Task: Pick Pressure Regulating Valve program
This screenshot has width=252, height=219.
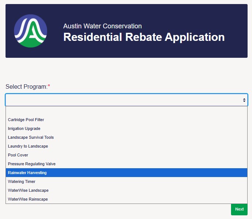Action: tap(32, 164)
